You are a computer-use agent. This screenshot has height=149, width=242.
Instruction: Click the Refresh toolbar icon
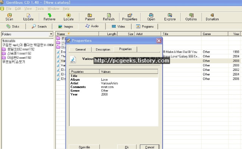[x=109, y=17]
